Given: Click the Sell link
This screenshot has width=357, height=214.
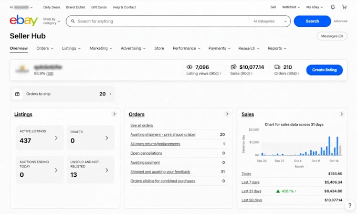Looking at the screenshot, I should tap(273, 7).
